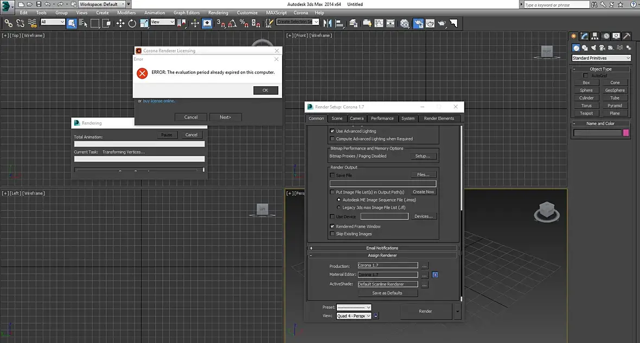Image resolution: width=640 pixels, height=343 pixels.
Task: Open the Preset dropdown in Render Setup
Action: (x=354, y=308)
